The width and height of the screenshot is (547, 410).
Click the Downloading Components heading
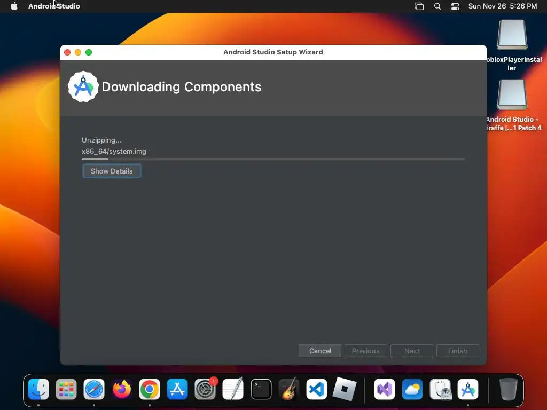(182, 87)
